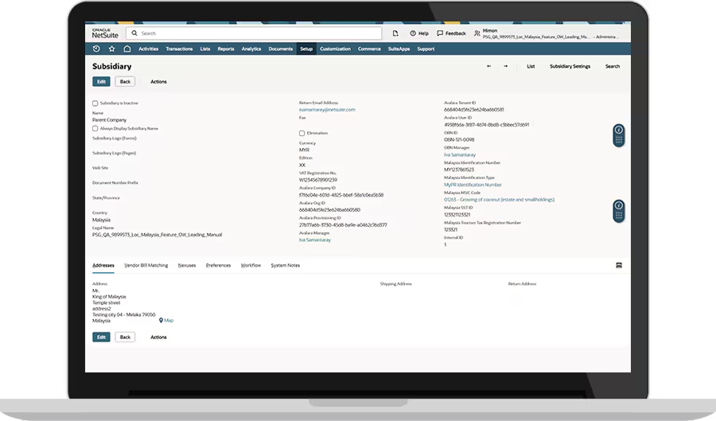Image resolution: width=716 pixels, height=421 pixels.
Task: Open the Documents menu
Action: [x=280, y=49]
